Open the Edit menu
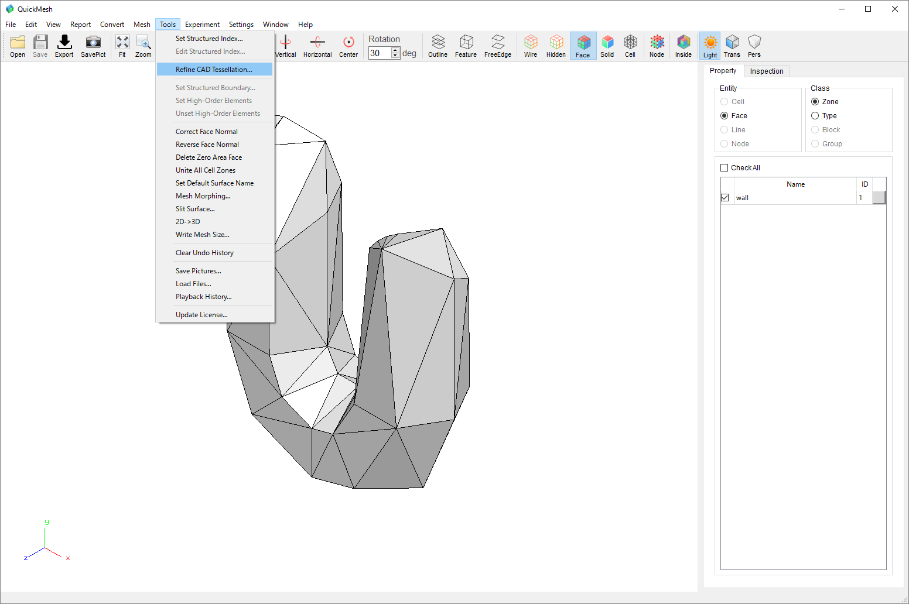909x604 pixels. coord(31,25)
